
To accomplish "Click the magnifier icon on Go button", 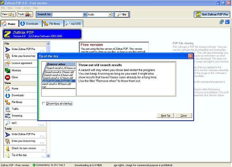I will 119,15.
